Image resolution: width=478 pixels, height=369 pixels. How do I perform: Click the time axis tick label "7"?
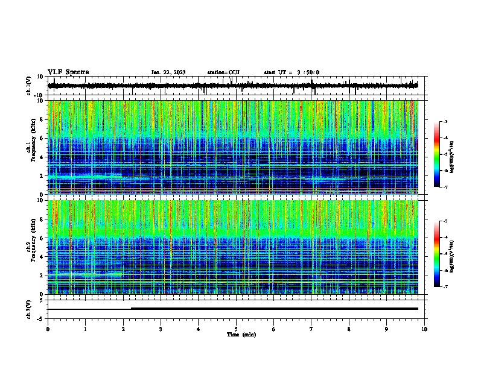[311, 329]
